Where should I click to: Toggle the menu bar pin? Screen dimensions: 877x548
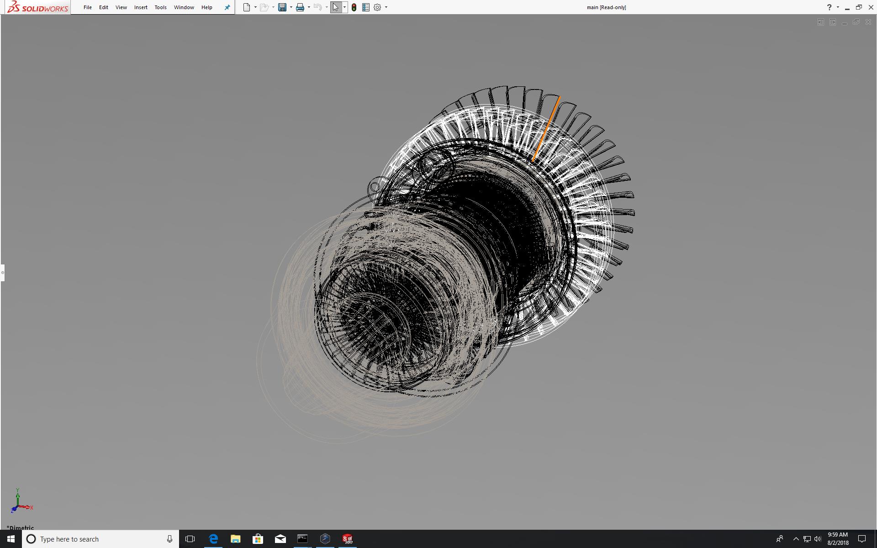[x=227, y=7]
